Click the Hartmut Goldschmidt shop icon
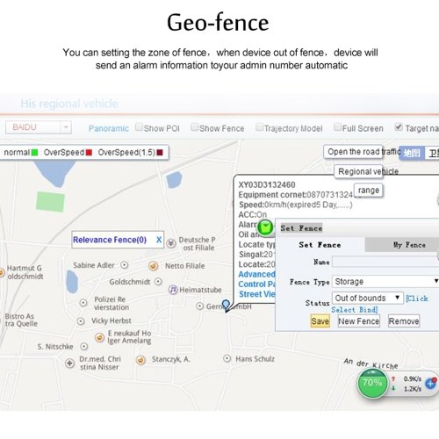 click(1, 272)
